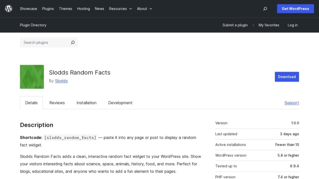Switch to the Reviews tab

point(57,103)
